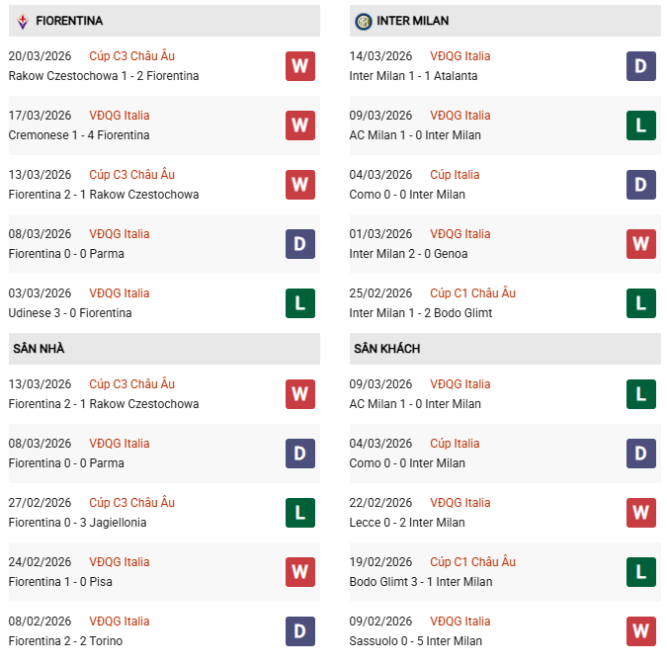Click the W badge for Inter Milan 2-0 Genoa
The image size is (667, 664).
tap(641, 244)
